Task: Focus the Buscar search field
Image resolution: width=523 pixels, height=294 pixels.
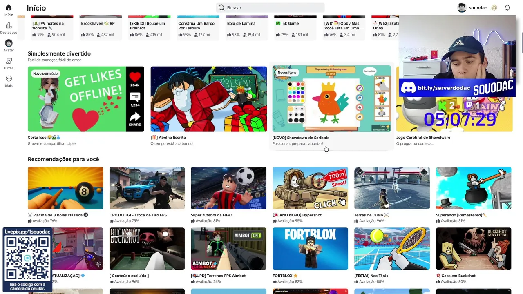Action: (x=270, y=8)
